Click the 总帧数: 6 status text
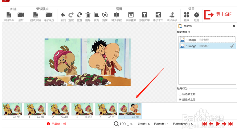The image size is (237, 134). pyautogui.click(x=144, y=124)
